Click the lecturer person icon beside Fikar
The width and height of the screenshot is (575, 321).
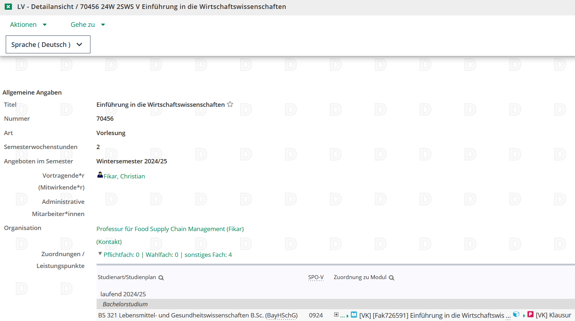tap(100, 175)
